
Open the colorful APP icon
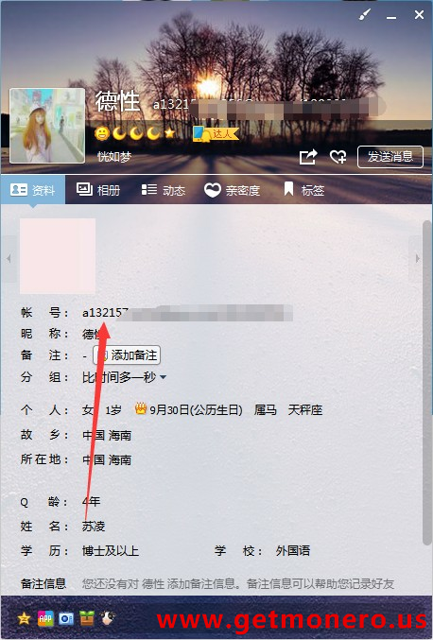click(45, 618)
